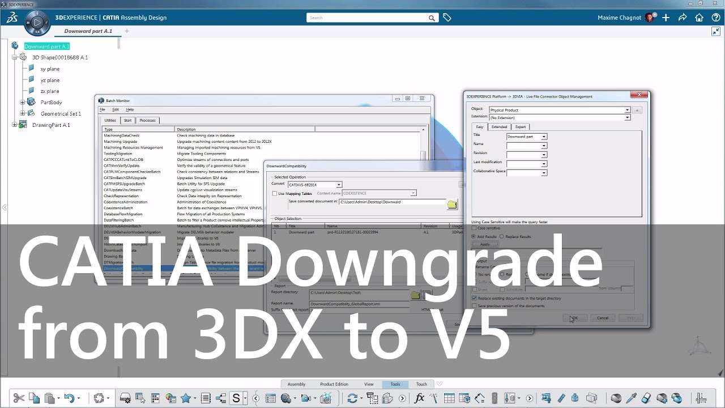Click the measure ruler icon in toolbar
This screenshot has height=408, width=725.
coord(561,398)
